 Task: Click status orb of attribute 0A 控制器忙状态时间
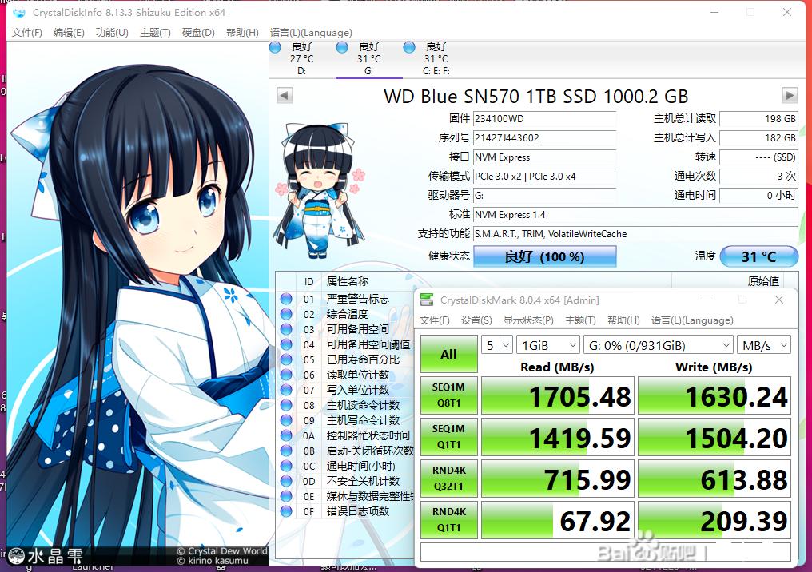tap(286, 435)
